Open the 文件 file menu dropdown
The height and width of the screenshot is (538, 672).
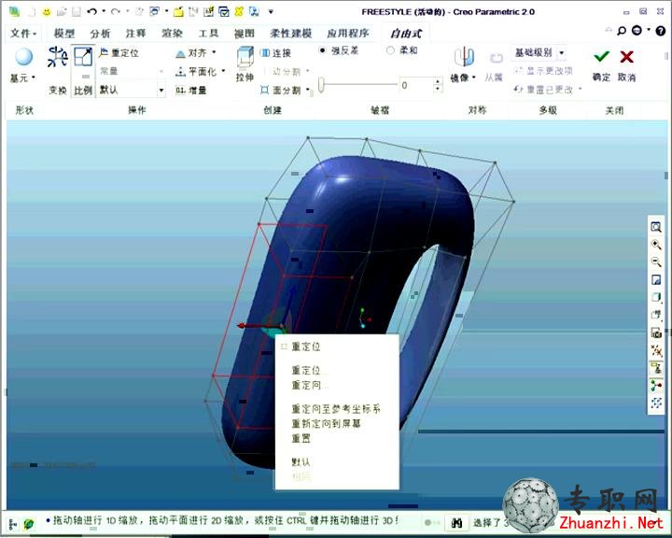click(x=23, y=33)
